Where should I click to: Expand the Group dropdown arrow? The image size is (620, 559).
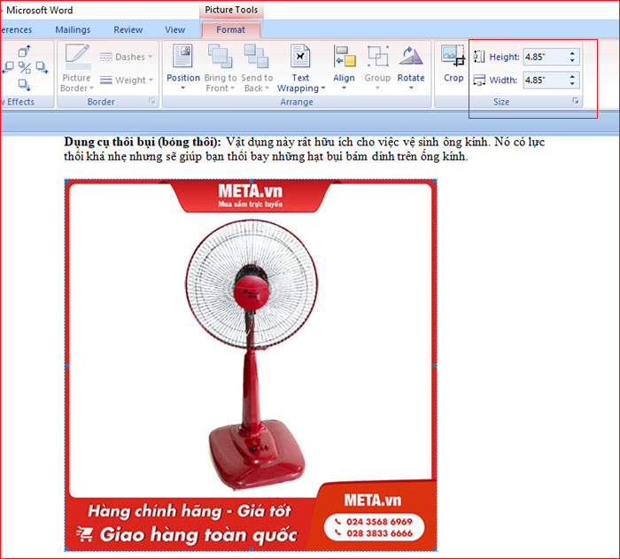tap(377, 89)
